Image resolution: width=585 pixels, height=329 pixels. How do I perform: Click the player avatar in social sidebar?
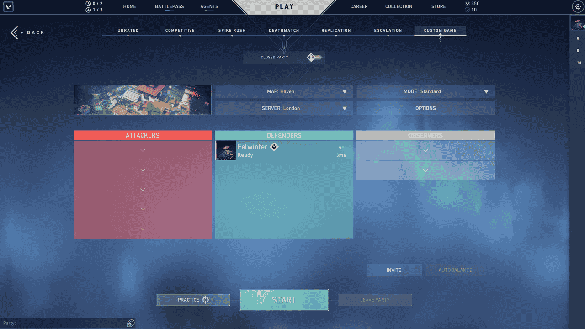coord(578,23)
